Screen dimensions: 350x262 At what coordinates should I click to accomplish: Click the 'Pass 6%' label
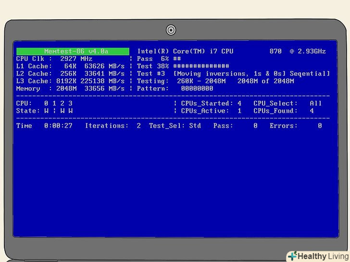[153, 59]
